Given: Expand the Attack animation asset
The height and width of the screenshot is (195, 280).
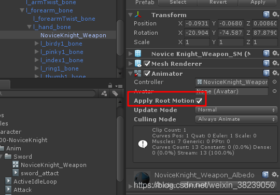Looking at the screenshot, I should (8, 189).
